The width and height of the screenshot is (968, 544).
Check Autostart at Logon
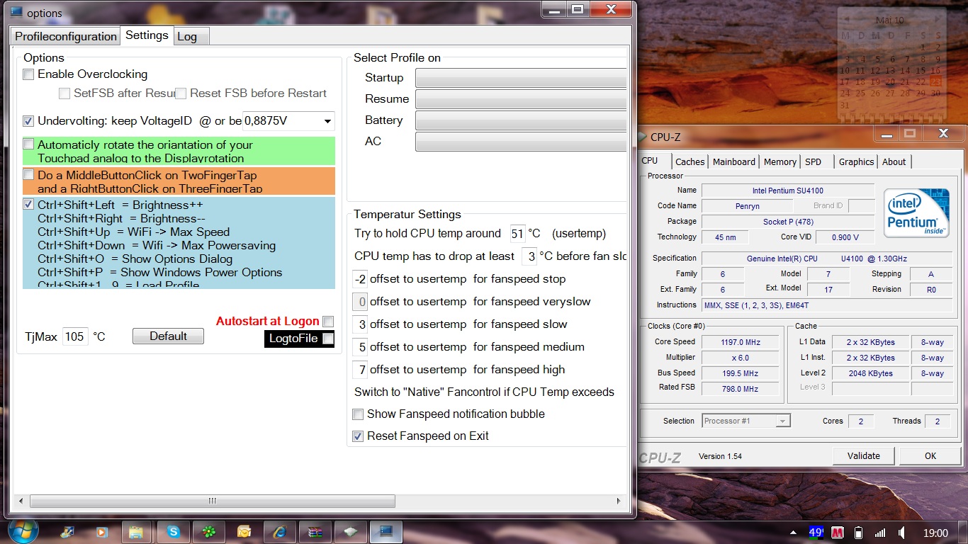(x=327, y=322)
